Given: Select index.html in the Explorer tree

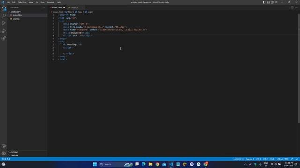Looking at the screenshot, I should pyautogui.click(x=27, y=15).
